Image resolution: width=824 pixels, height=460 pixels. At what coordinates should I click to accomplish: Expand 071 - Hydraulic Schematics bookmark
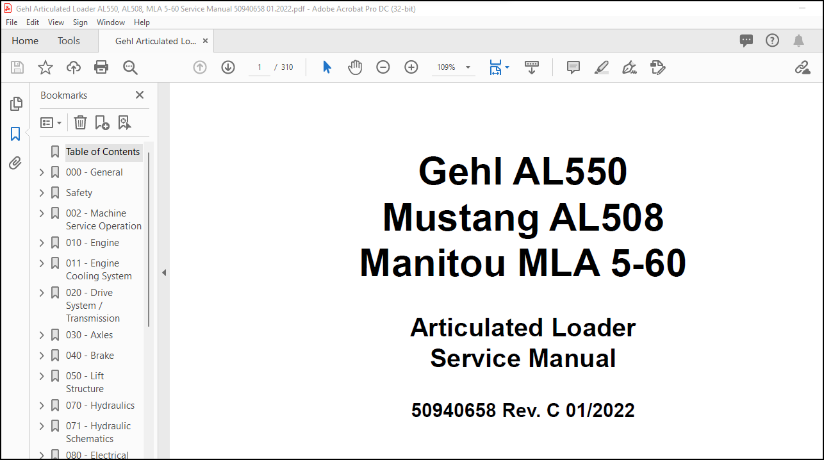[42, 426]
